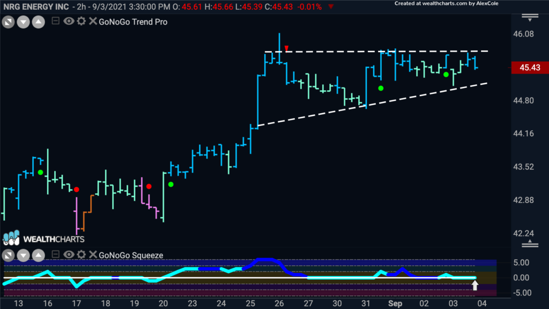Open GoNoGo Trend Pro settings gear
This screenshot has width=549, height=309.
coord(81,21)
